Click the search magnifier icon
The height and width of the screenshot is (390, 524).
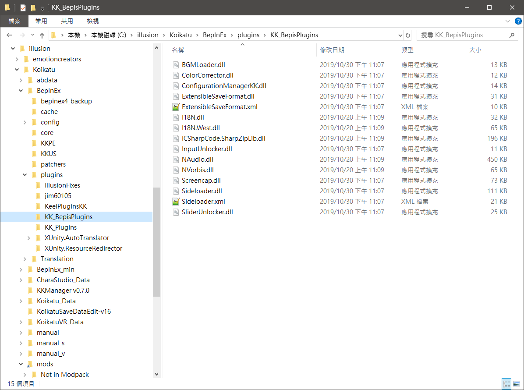[x=512, y=35]
